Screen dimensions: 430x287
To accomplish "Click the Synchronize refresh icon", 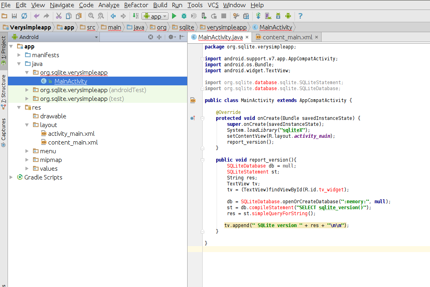I will [24, 16].
